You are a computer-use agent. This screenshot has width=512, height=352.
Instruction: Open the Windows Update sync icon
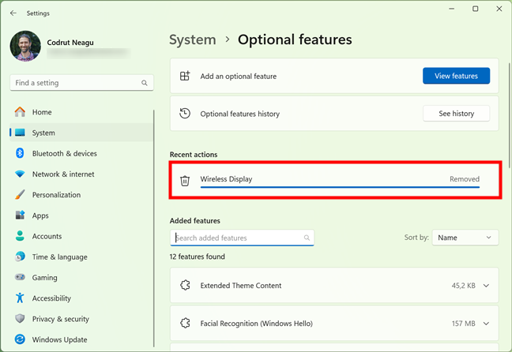[20, 339]
